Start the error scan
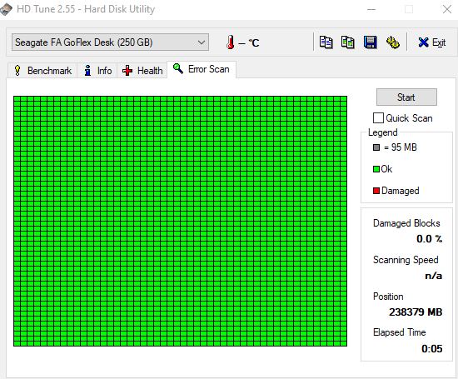The image size is (458, 379). 406,97
